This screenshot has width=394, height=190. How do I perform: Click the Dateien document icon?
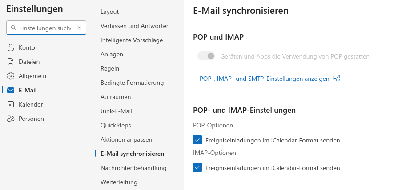[11, 62]
